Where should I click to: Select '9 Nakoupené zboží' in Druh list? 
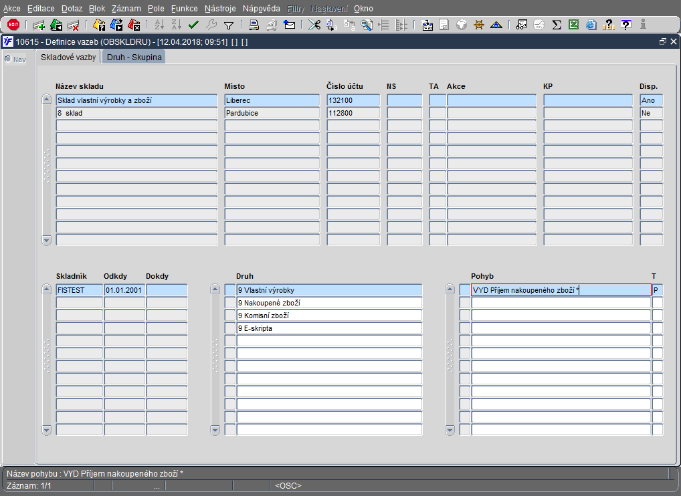[x=328, y=303]
